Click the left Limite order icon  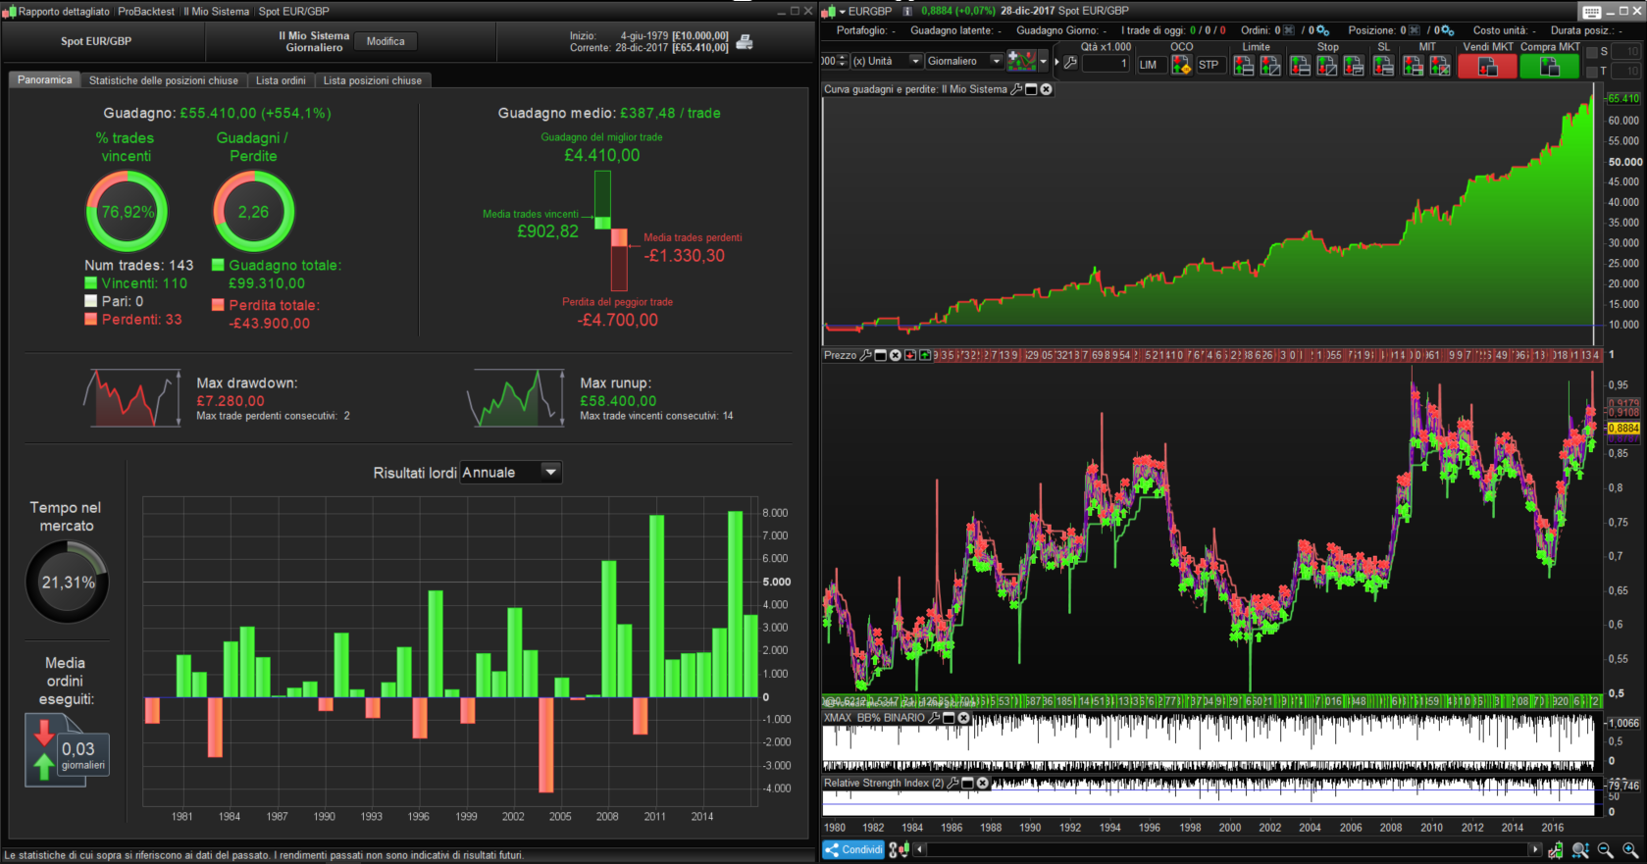click(x=1243, y=65)
